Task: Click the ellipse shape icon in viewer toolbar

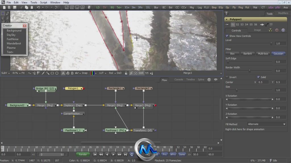Action: tap(57, 73)
